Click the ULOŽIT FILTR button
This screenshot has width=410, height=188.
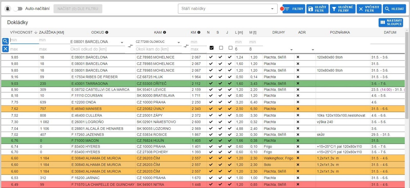pyautogui.click(x=317, y=9)
